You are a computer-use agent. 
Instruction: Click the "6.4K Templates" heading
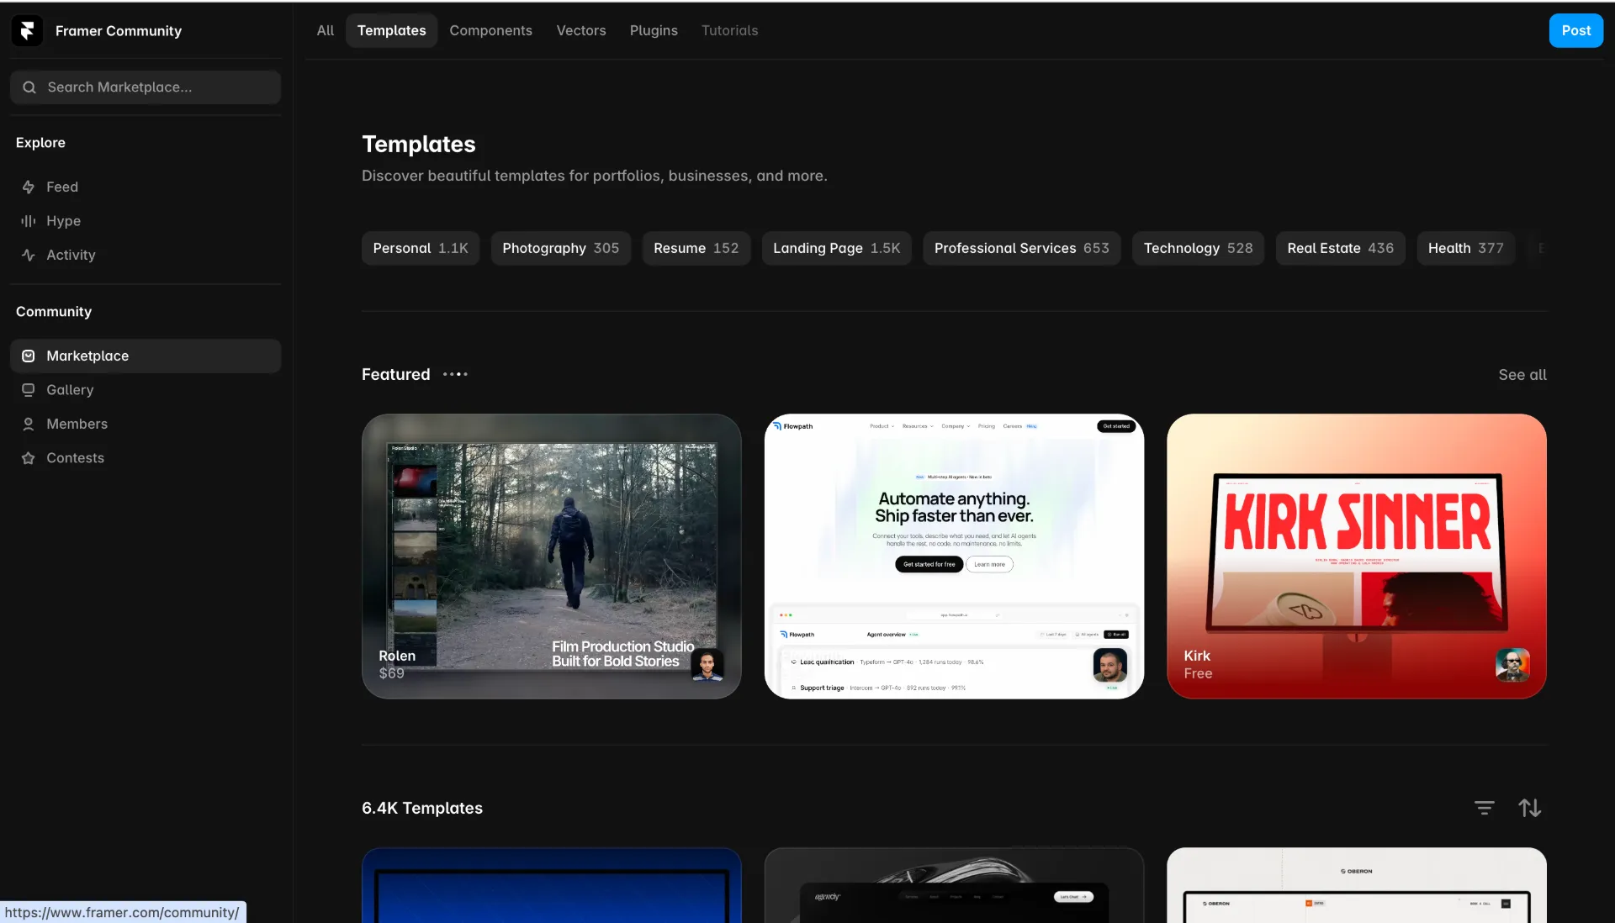[x=422, y=808]
